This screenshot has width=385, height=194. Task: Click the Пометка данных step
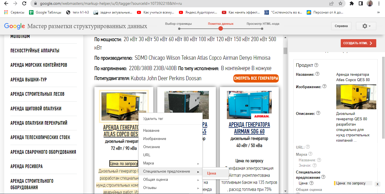[x=221, y=24]
